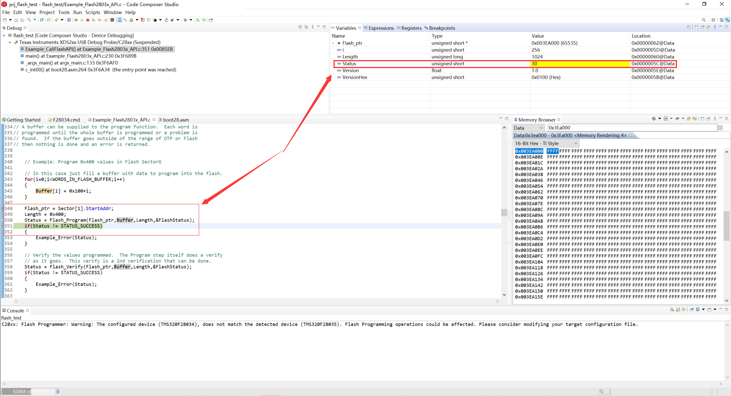Click the red Terminate debug button
Image resolution: width=731 pixels, height=396 pixels.
click(88, 20)
